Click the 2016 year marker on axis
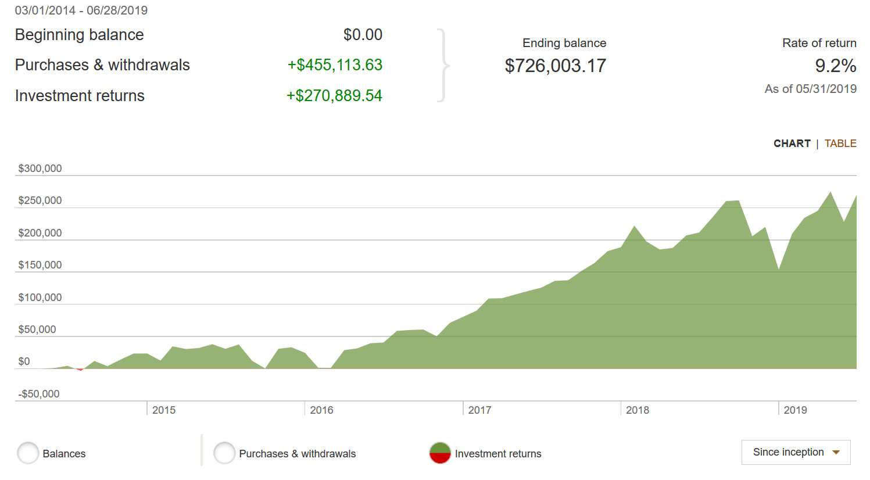Image resolution: width=870 pixels, height=480 pixels. pyautogui.click(x=321, y=410)
